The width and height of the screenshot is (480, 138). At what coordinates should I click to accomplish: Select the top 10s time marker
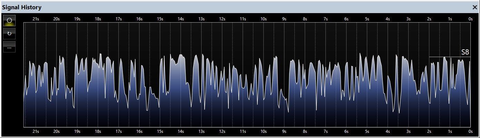(263, 19)
